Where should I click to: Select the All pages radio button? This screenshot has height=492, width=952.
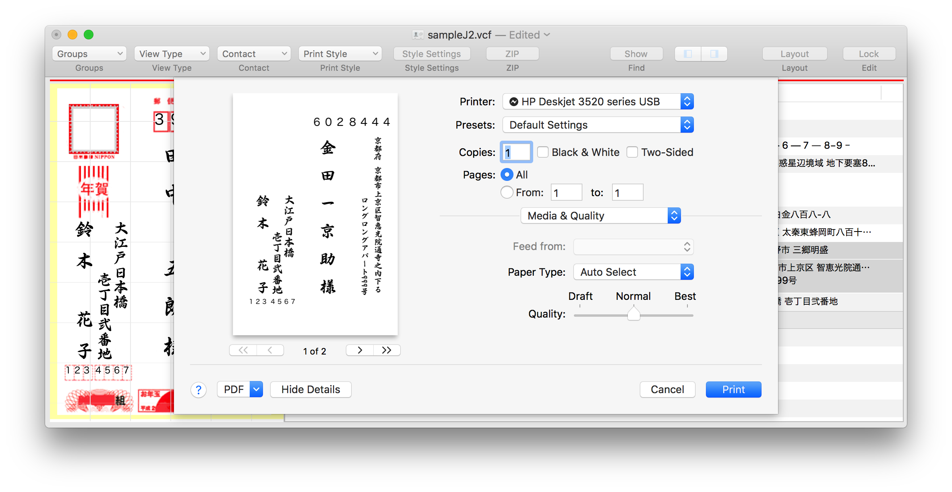[507, 174]
